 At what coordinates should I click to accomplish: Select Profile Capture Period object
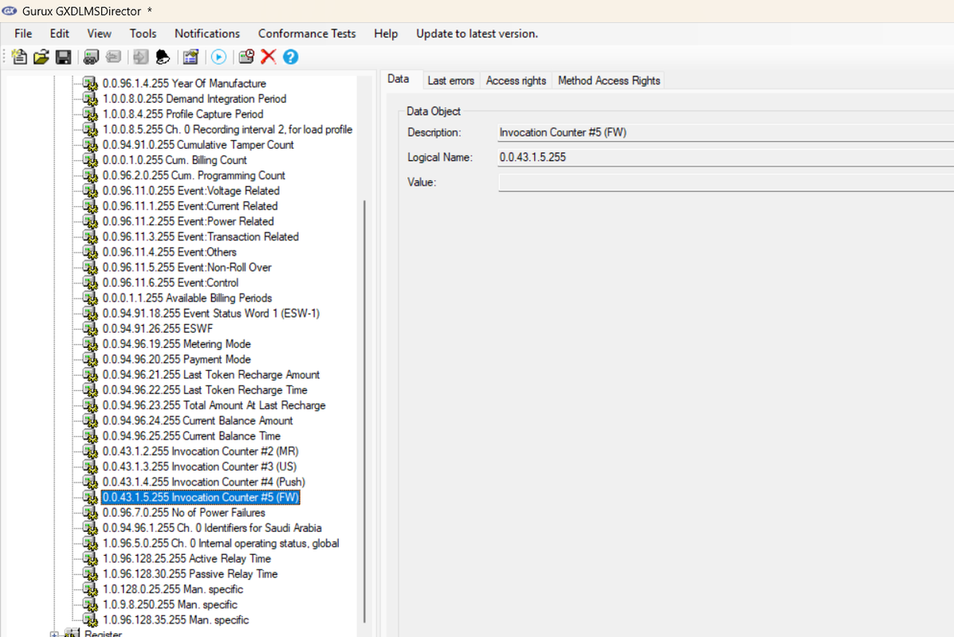point(183,115)
